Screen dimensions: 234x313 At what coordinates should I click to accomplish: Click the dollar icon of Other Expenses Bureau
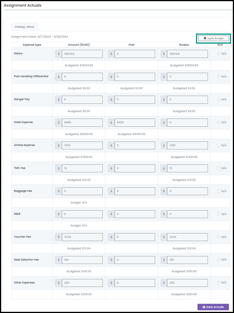click(x=164, y=283)
